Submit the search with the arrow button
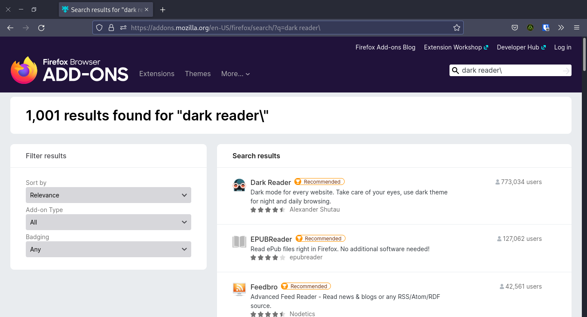Screen dimensions: 587x317 coord(566,71)
